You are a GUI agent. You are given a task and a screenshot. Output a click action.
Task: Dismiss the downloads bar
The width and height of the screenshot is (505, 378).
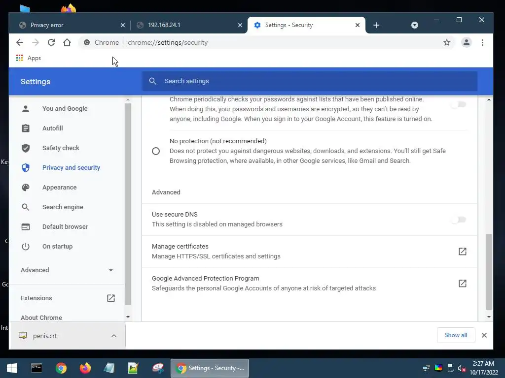pyautogui.click(x=484, y=335)
